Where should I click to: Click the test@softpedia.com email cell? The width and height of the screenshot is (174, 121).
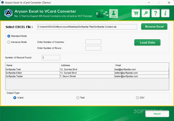pos(142,69)
